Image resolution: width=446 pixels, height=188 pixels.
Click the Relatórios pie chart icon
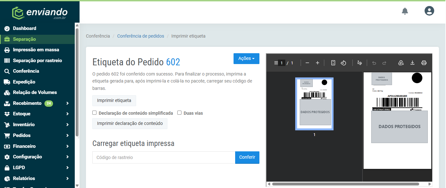coord(7,178)
